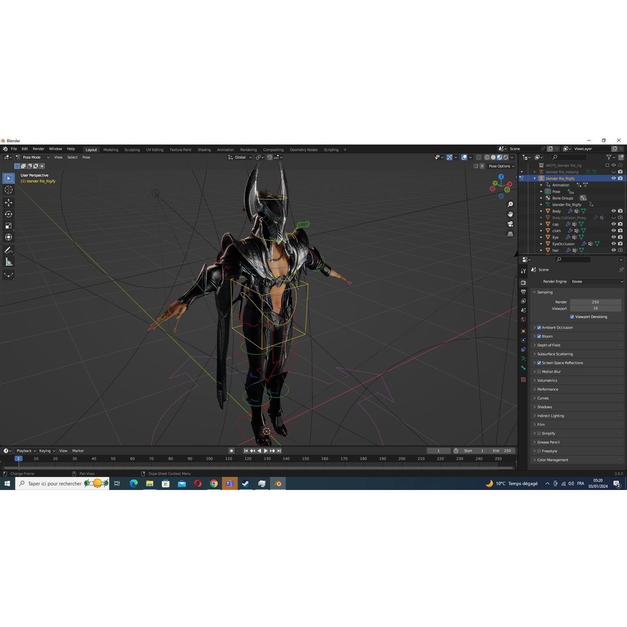Open the Object properties tab

(x=524, y=331)
